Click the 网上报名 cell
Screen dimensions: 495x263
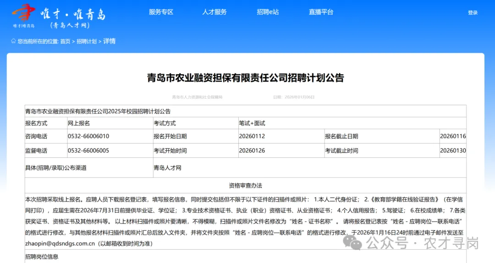110,123
